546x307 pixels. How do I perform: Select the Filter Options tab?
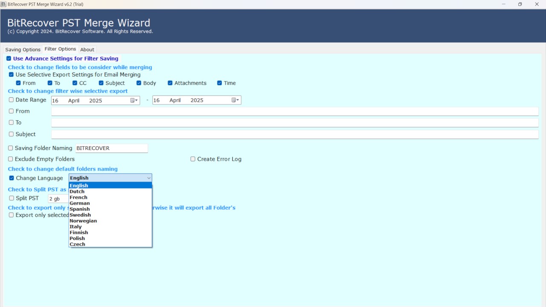click(60, 49)
